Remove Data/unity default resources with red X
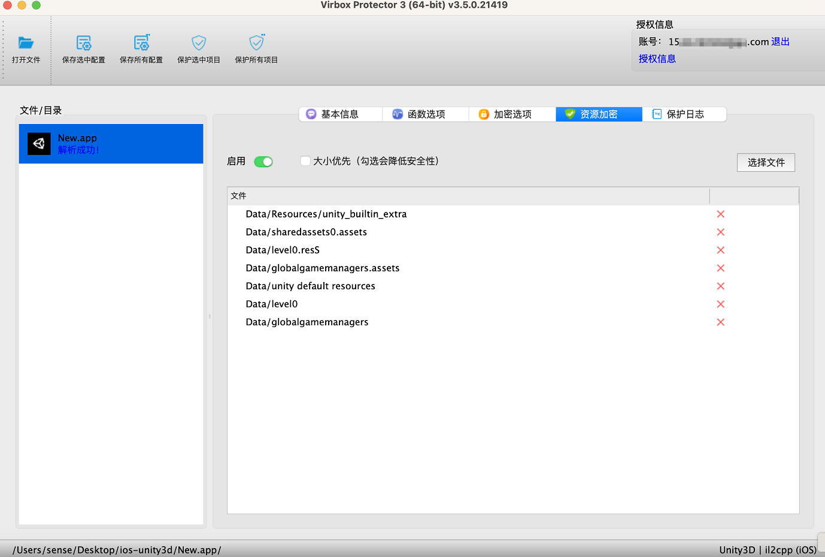The height and width of the screenshot is (557, 825). point(721,286)
